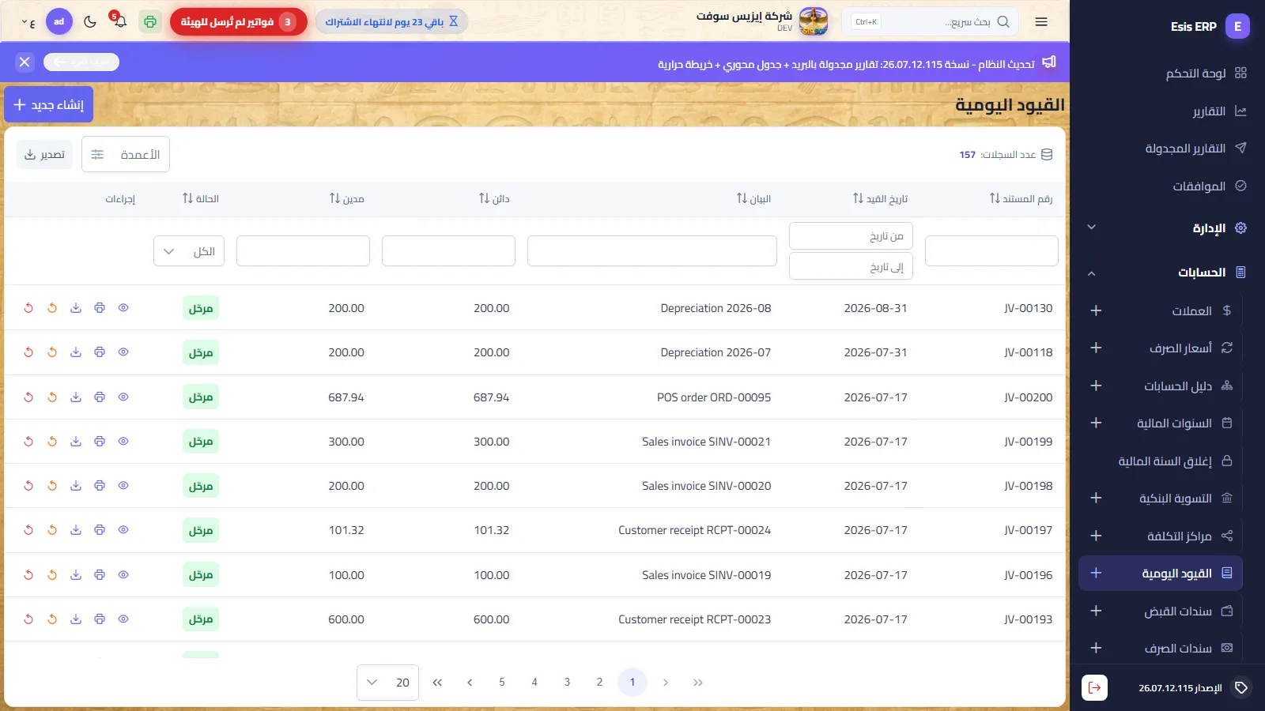Screen dimensions: 1265x711
Task: Add new exchange rate with plus icon
Action: (1096, 348)
